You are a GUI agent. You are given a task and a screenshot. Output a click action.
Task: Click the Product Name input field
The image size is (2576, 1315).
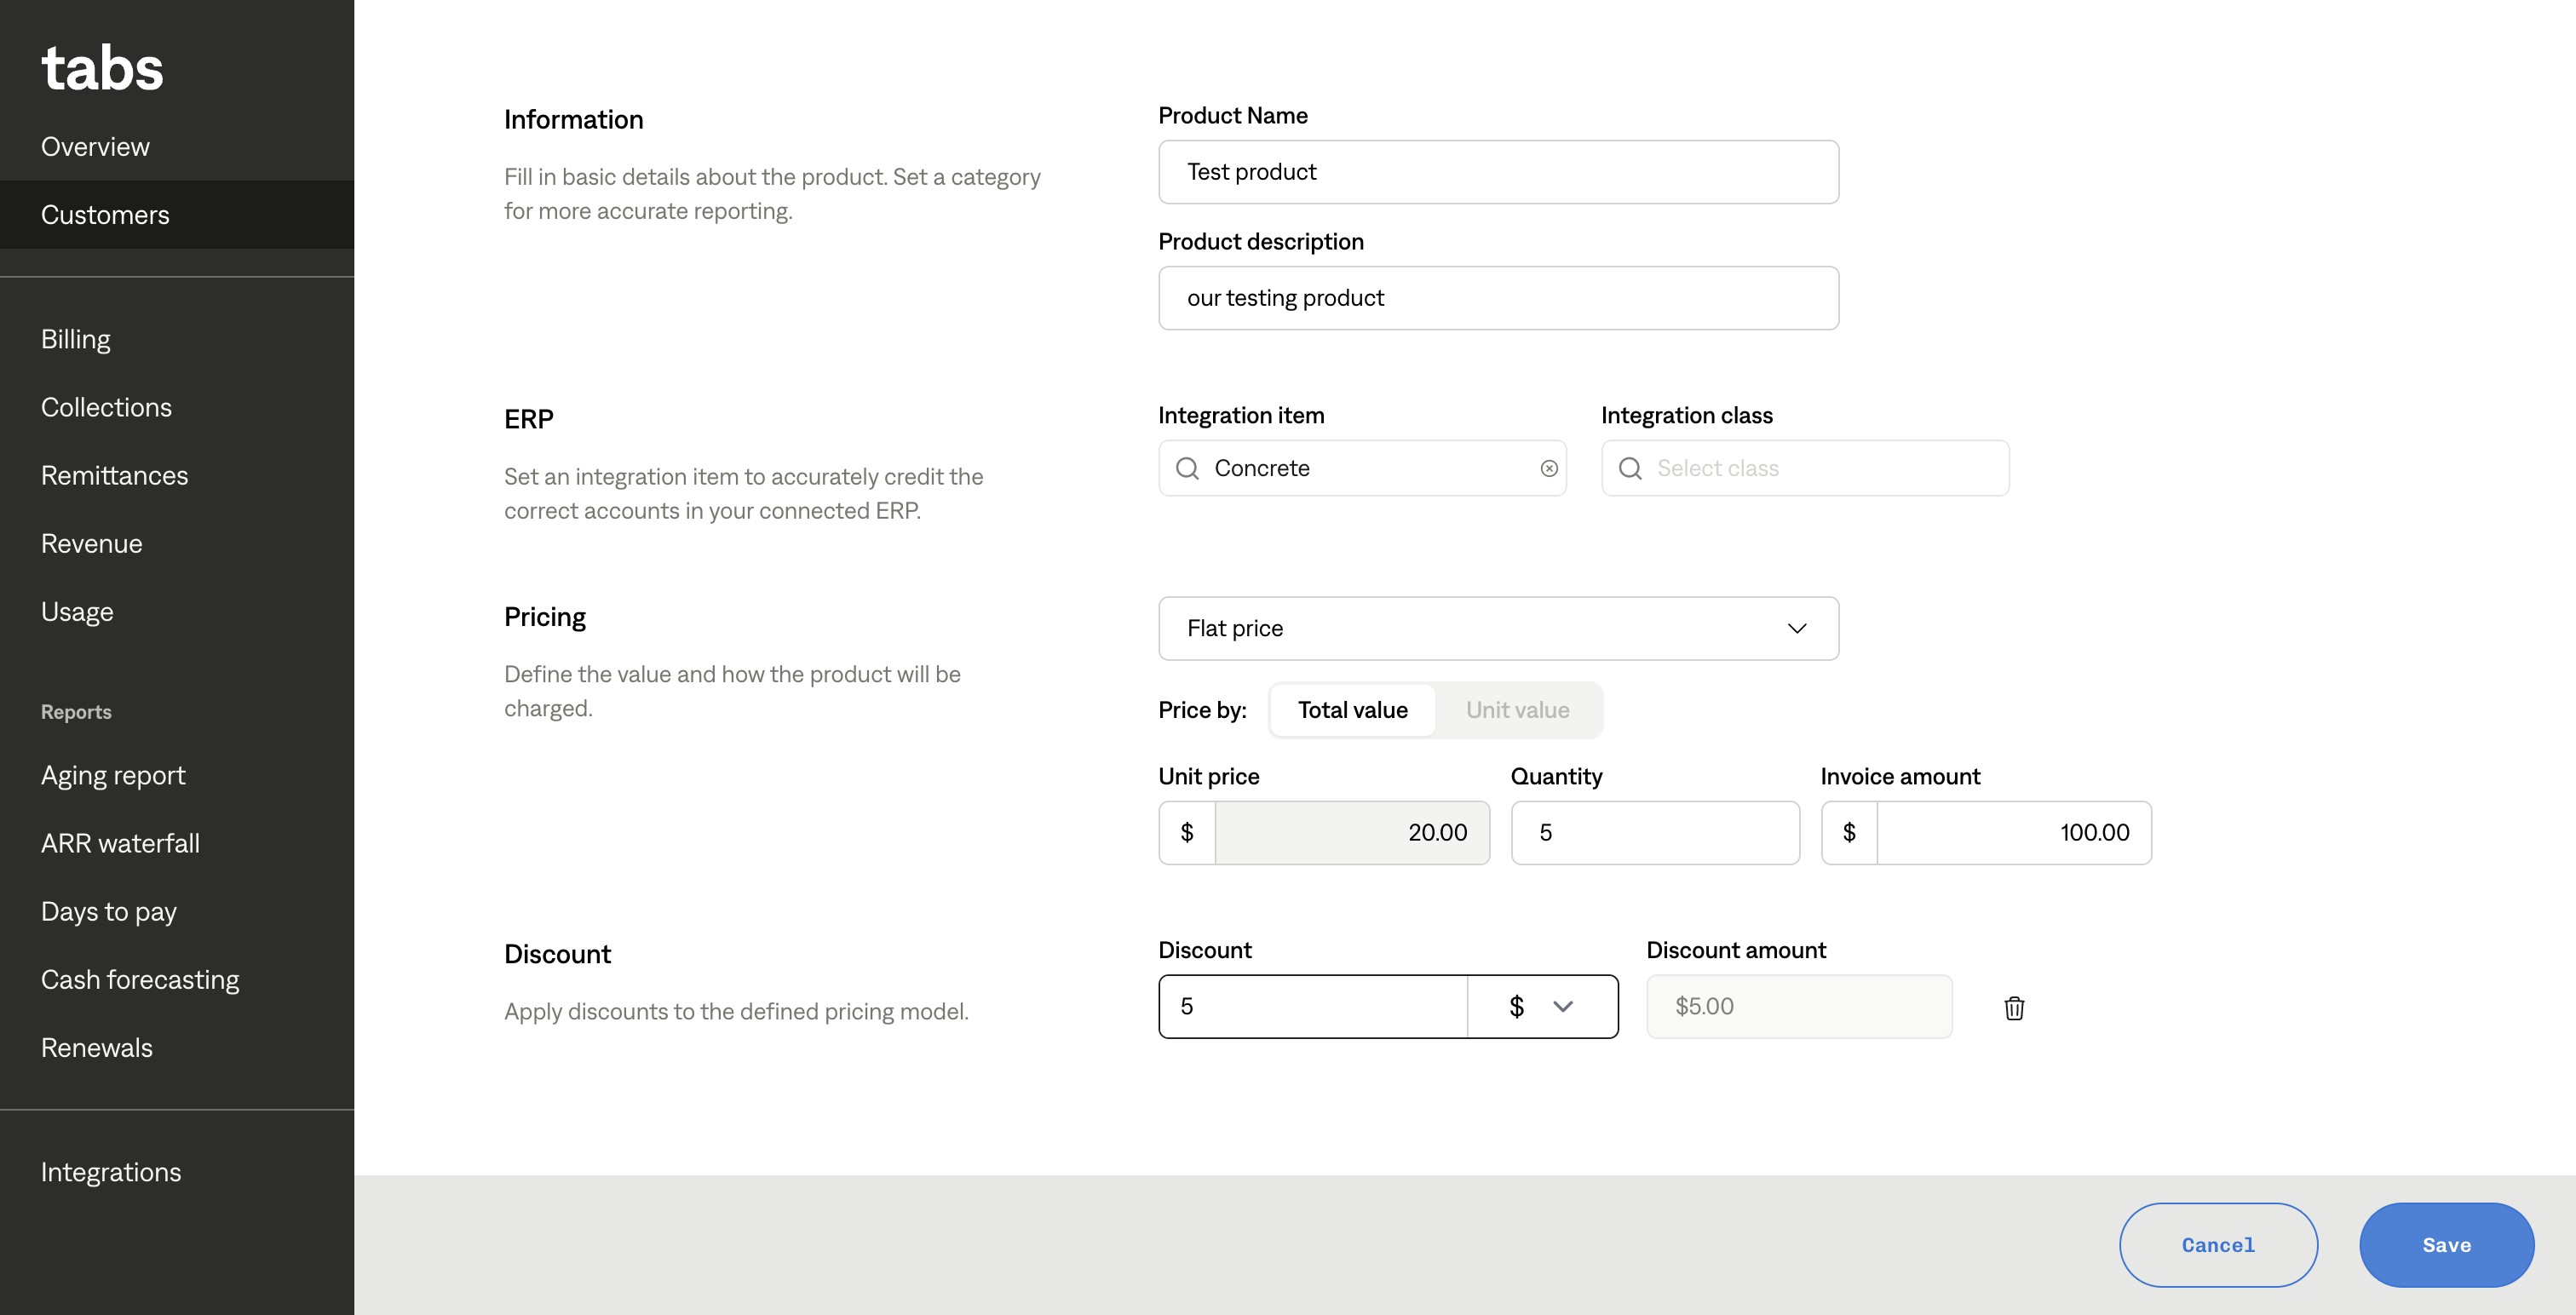coord(1498,172)
